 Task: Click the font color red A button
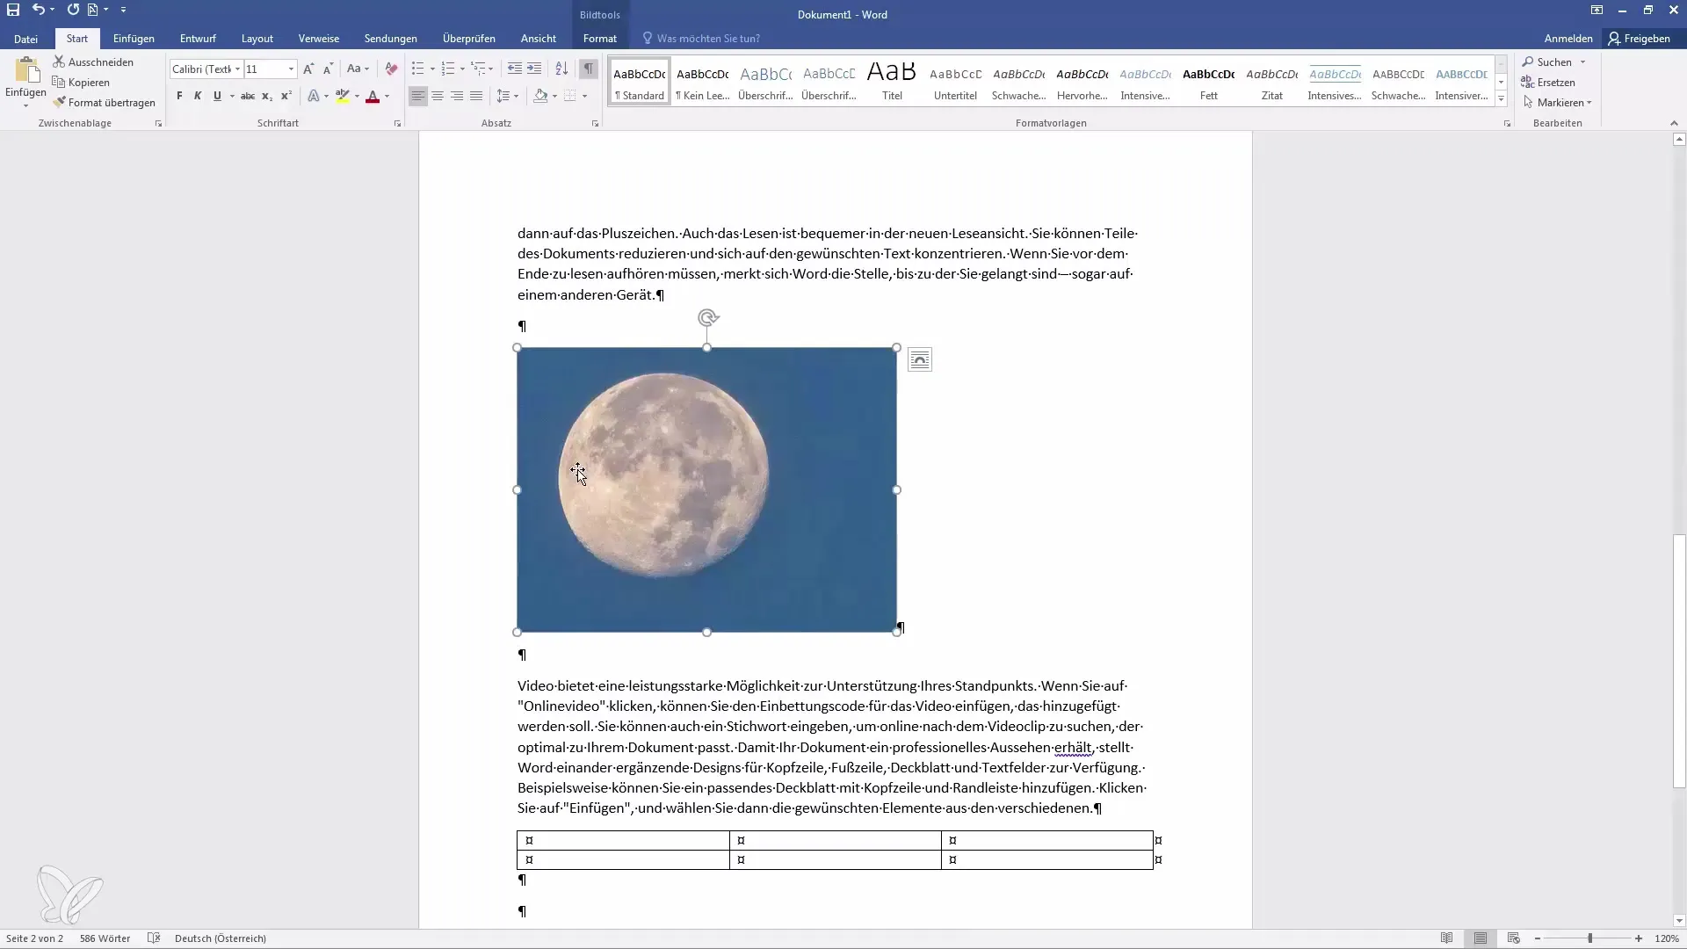tap(373, 96)
